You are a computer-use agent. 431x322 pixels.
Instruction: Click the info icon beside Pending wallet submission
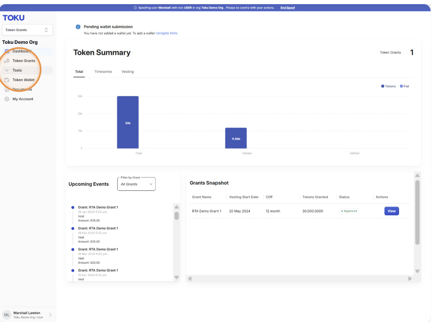78,27
